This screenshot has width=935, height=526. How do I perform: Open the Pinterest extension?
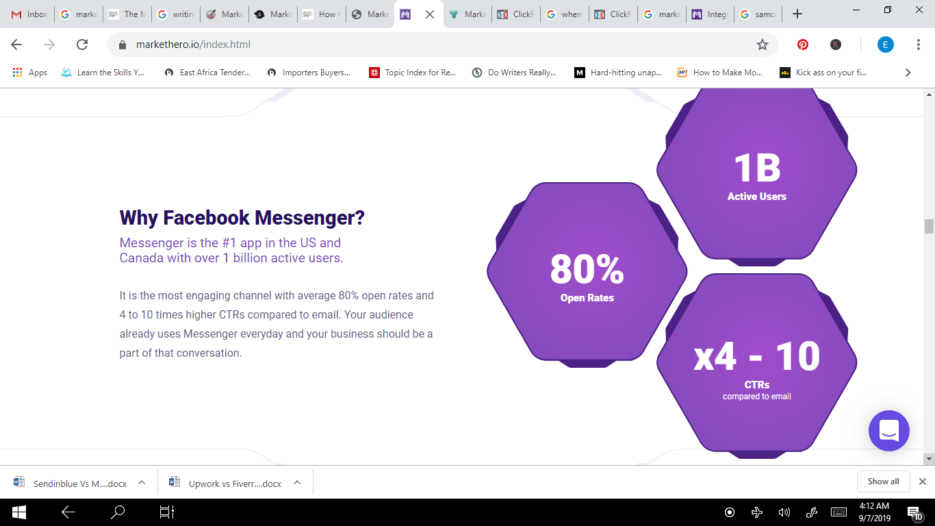coord(803,45)
